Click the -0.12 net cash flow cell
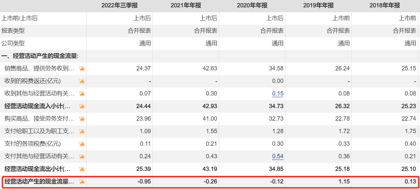The width and height of the screenshot is (420, 189). [x=277, y=181]
